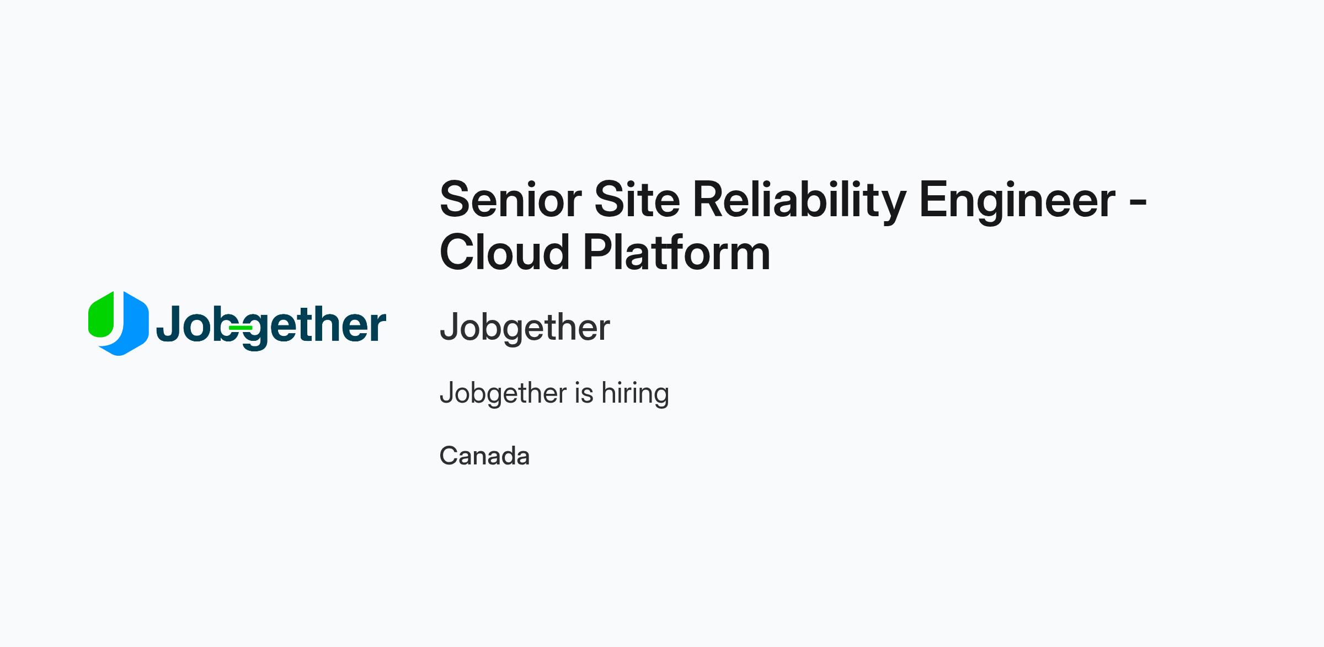Click the green dash in the Jobgether wordmark
1324x647 pixels.
(x=241, y=328)
